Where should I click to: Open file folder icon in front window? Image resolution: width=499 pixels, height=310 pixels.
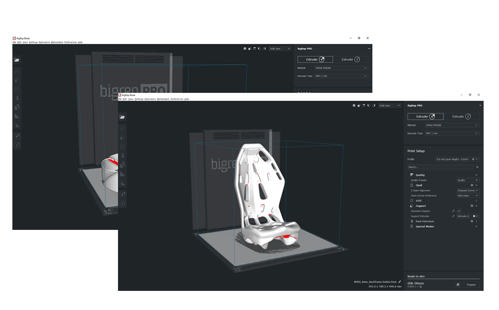[122, 117]
